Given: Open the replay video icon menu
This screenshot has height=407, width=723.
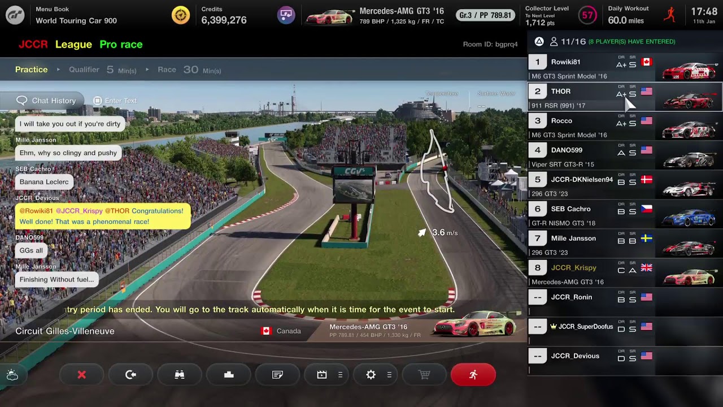Looking at the screenshot, I should coord(326,375).
